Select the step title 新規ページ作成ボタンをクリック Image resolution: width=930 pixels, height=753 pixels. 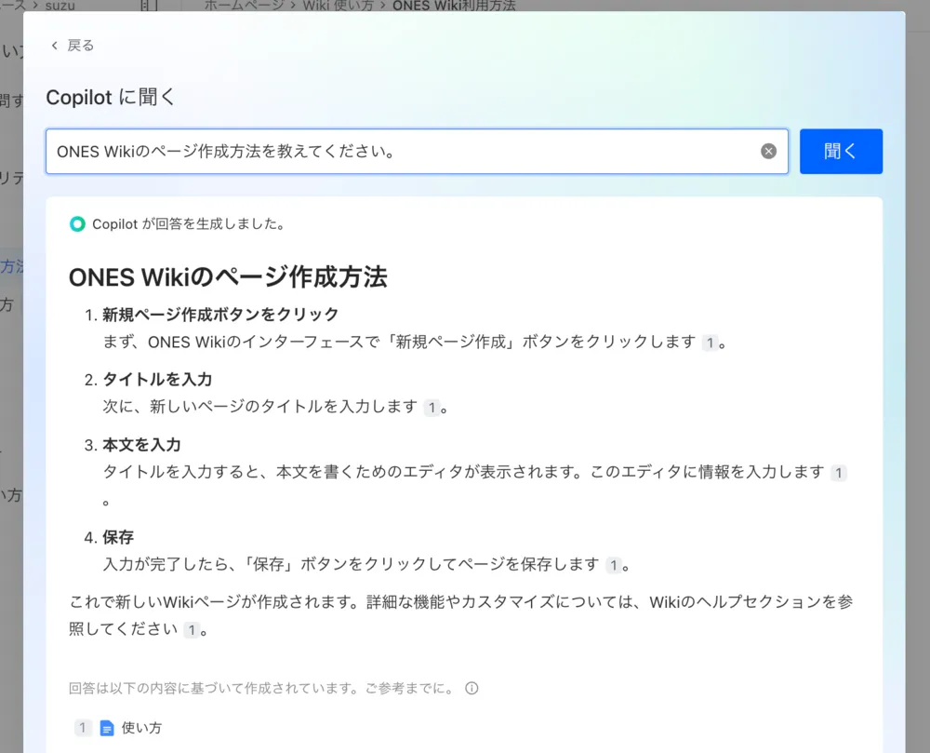click(220, 315)
